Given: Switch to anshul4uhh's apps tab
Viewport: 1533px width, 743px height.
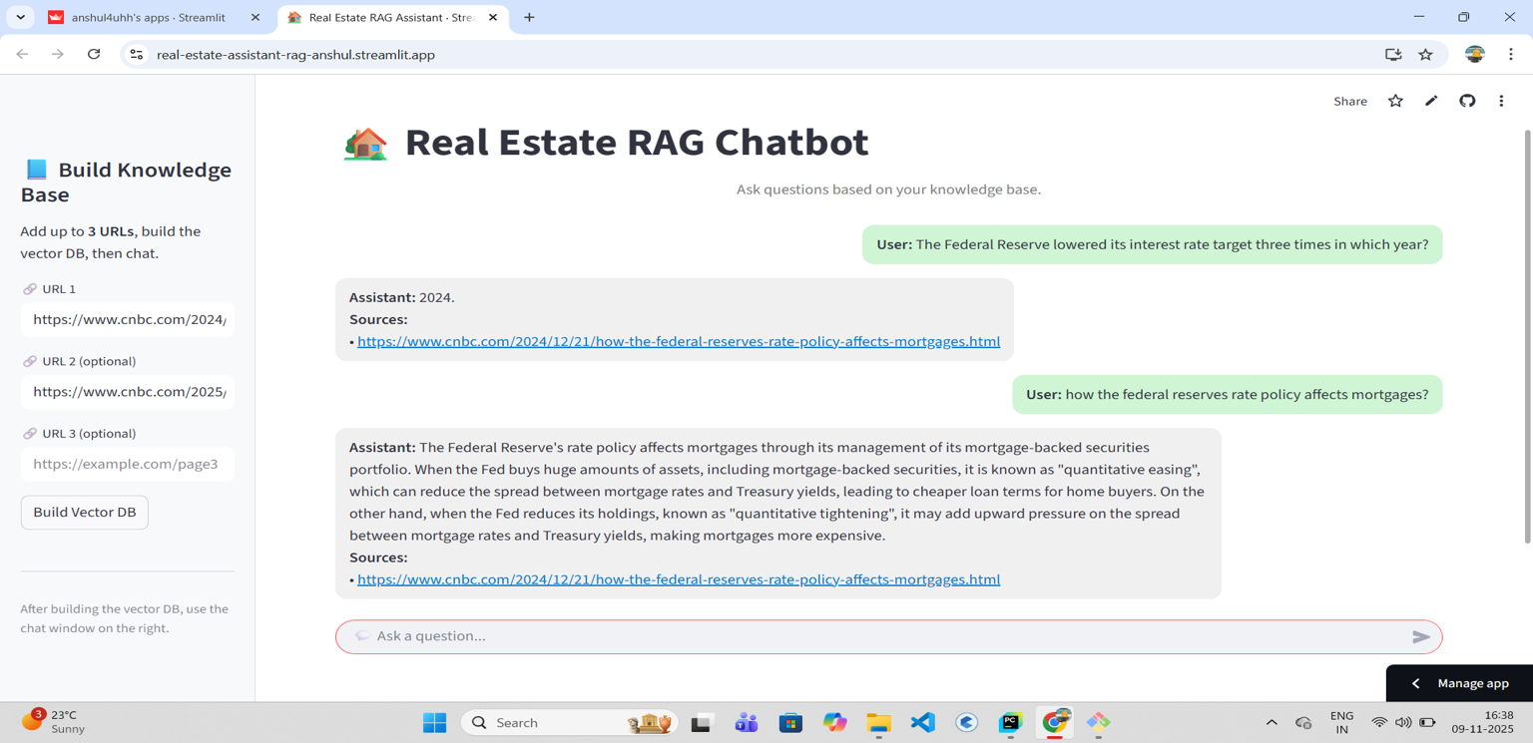Looking at the screenshot, I should (x=148, y=17).
